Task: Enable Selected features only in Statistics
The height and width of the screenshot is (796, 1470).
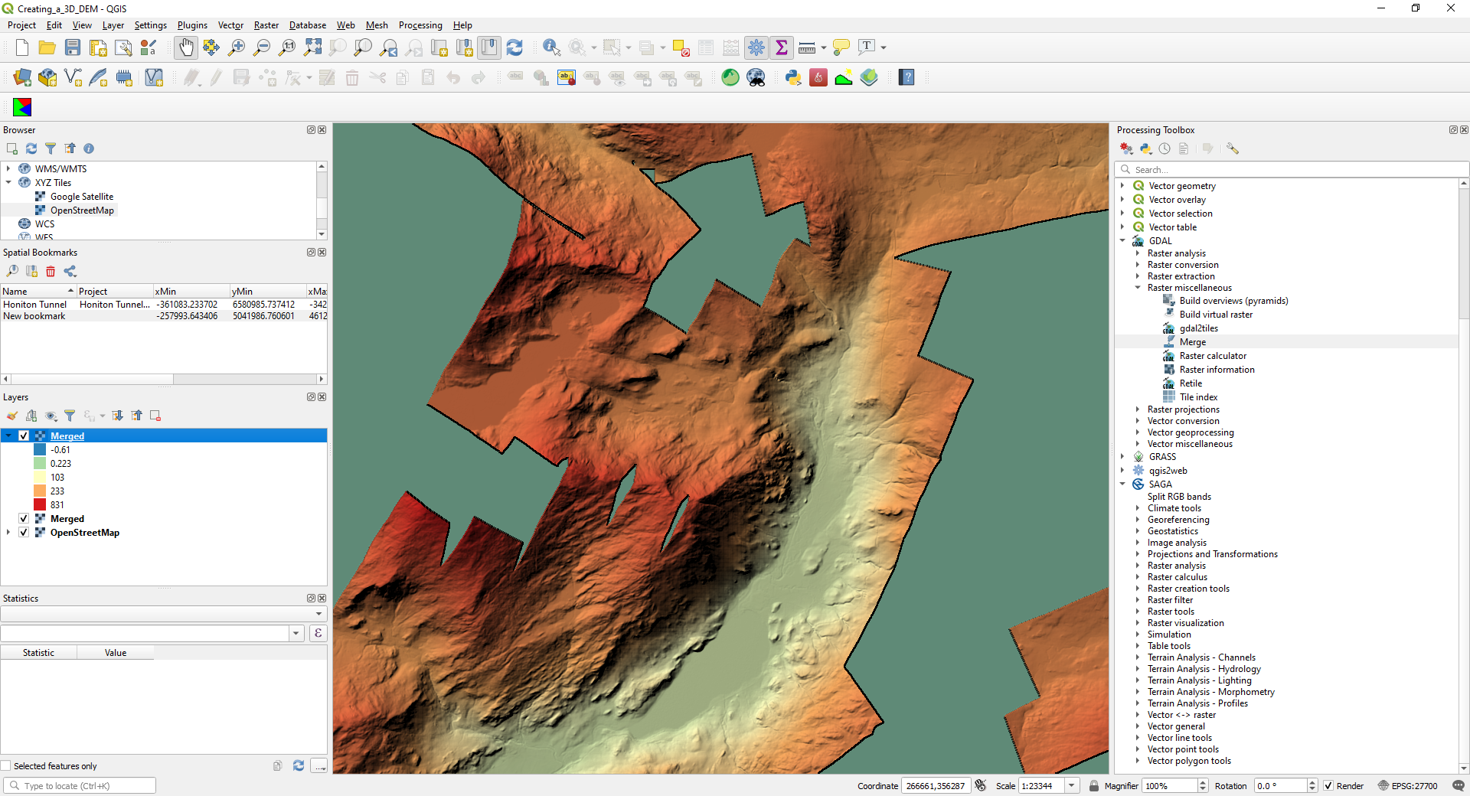Action: tap(8, 765)
